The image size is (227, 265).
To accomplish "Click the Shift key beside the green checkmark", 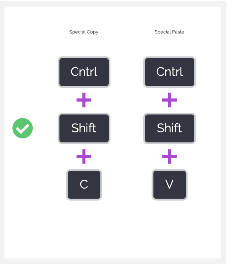I will (84, 128).
